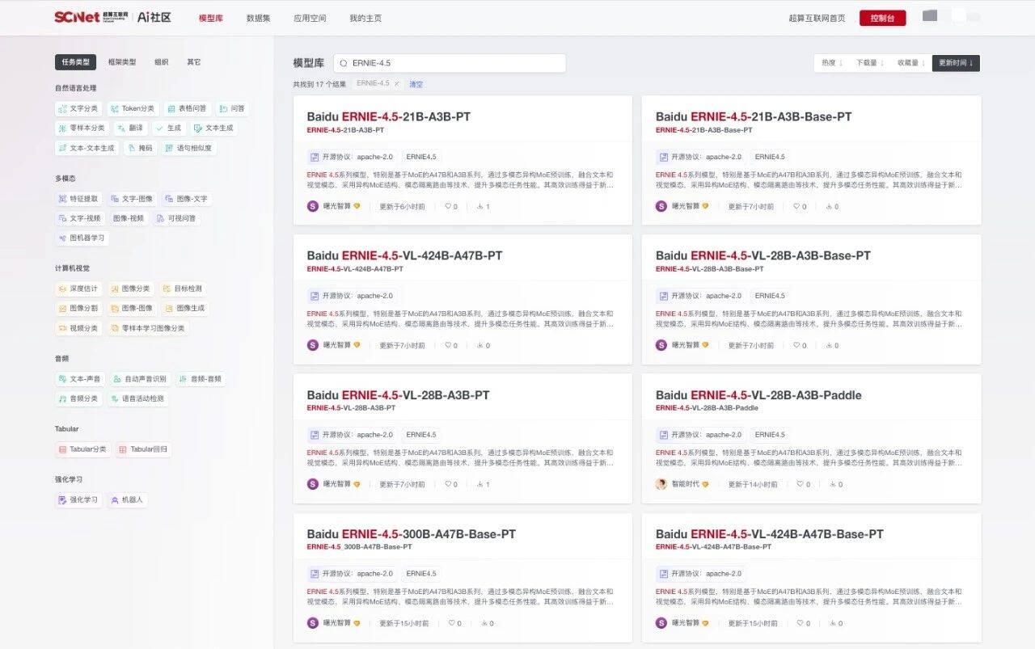Sort results by 下载量
Image resolution: width=1035 pixels, height=649 pixels.
[x=870, y=63]
